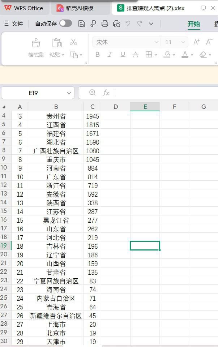Click the cut scissors icon
The height and width of the screenshot is (347, 218).
coord(73,42)
